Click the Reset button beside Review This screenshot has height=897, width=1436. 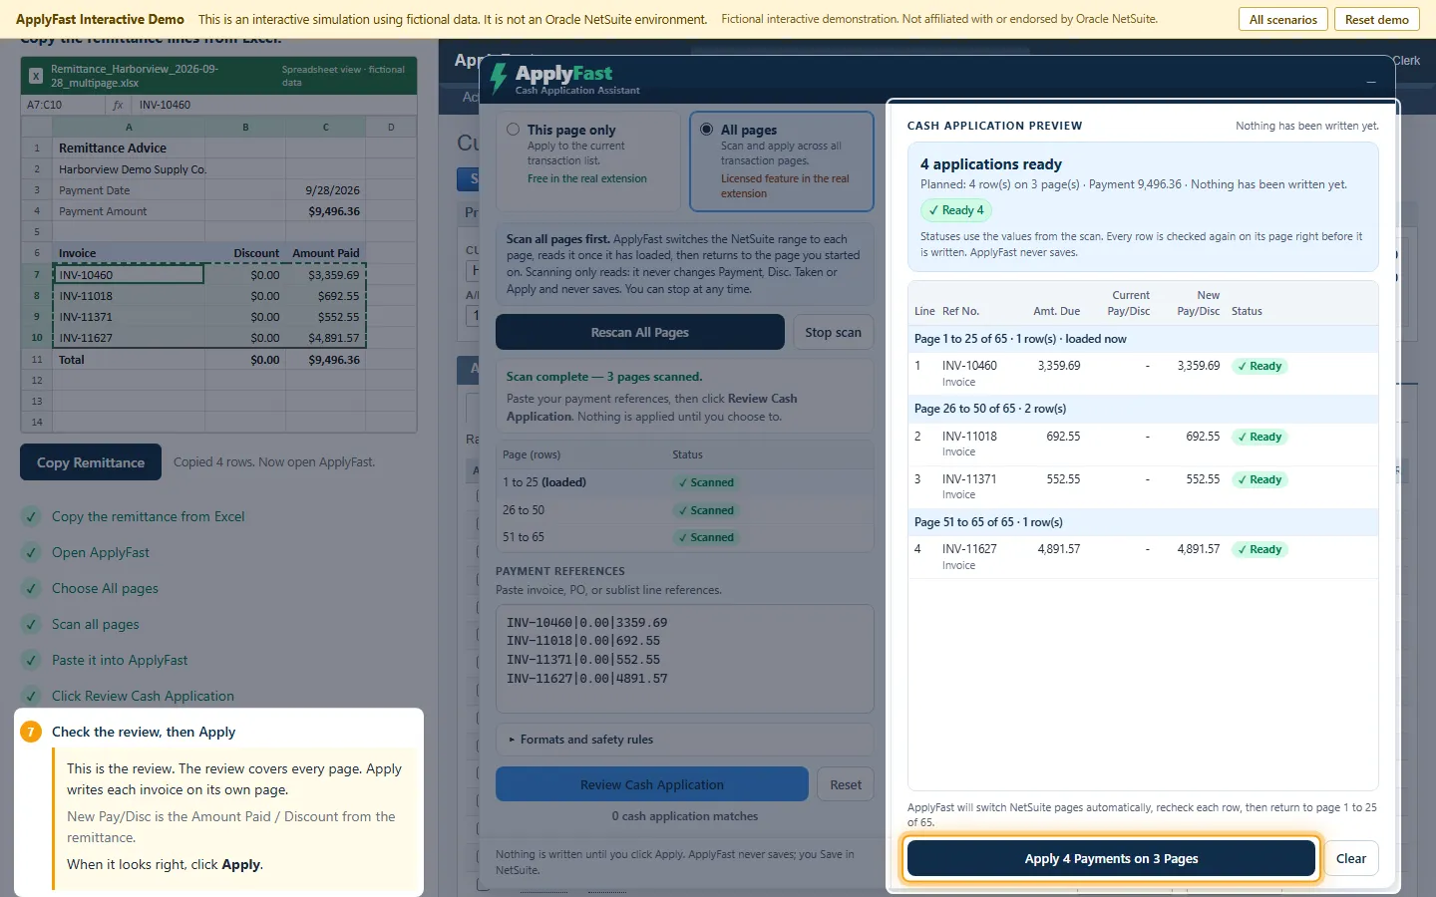tap(846, 784)
